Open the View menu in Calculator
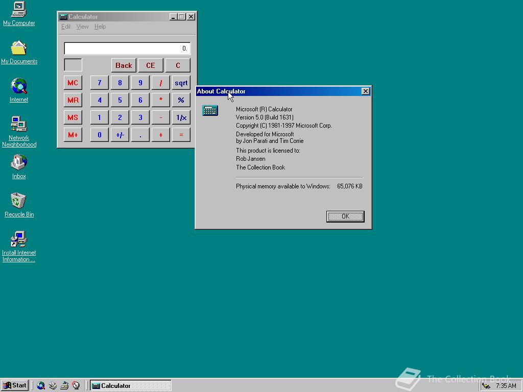 coord(82,27)
